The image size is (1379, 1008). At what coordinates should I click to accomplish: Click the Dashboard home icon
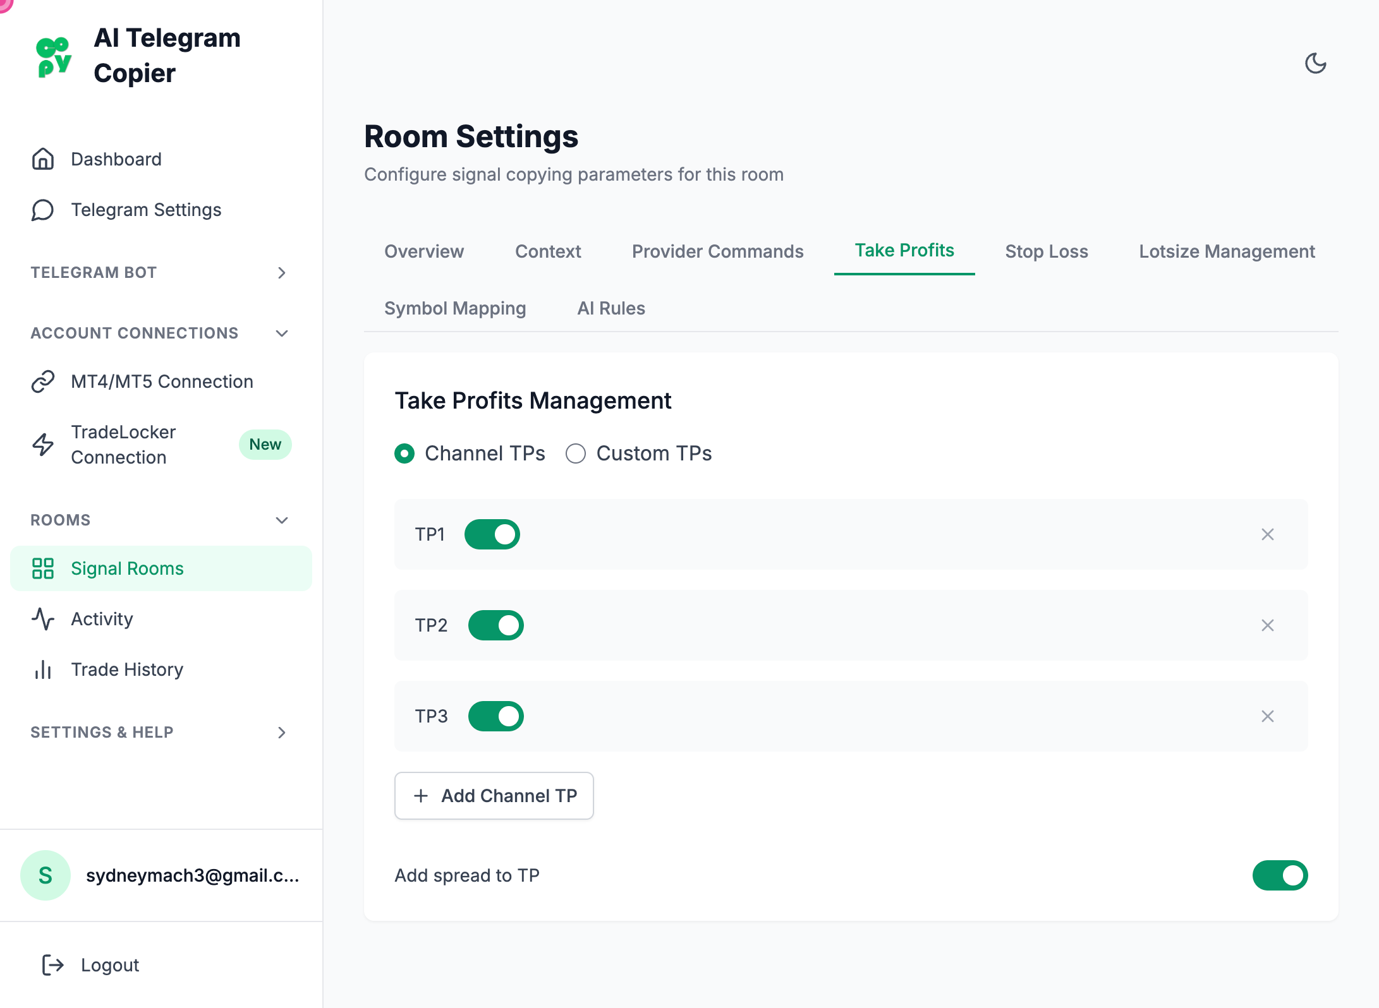point(43,159)
